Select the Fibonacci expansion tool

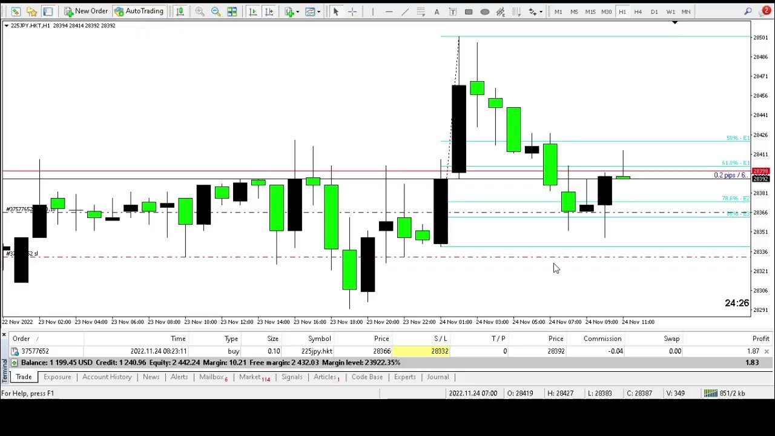point(501,12)
